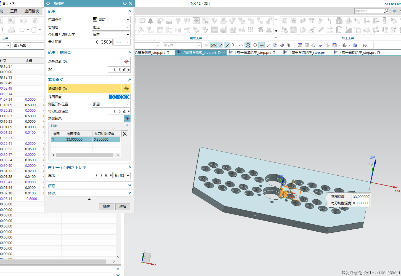Expand the 信息 section

[x=130, y=186]
